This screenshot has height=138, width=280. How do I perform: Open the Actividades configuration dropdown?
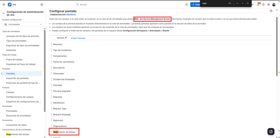point(23,24)
